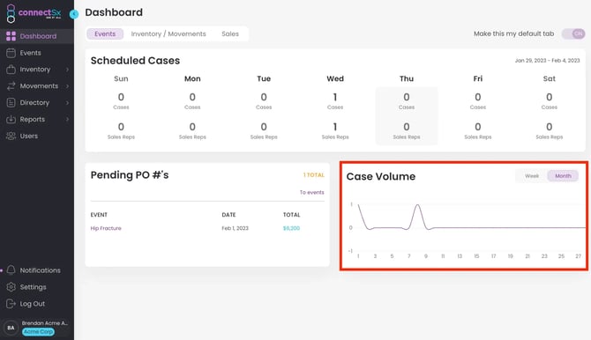Open the Reports download icon
591x340 pixels.
(x=11, y=120)
